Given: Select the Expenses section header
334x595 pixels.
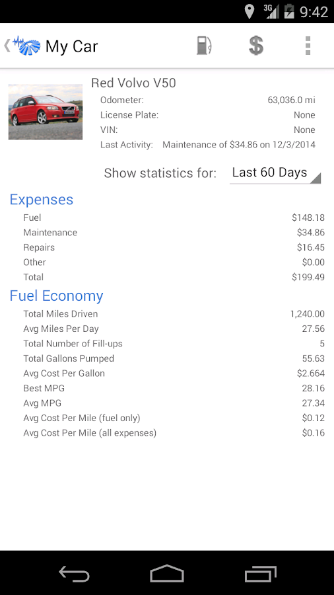Looking at the screenshot, I should pyautogui.click(x=42, y=199).
